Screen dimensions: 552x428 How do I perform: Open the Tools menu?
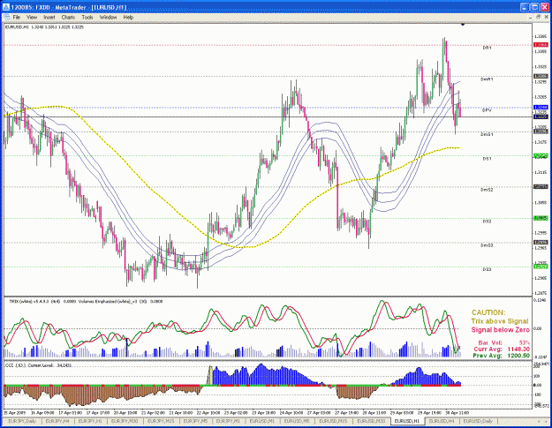tap(87, 17)
